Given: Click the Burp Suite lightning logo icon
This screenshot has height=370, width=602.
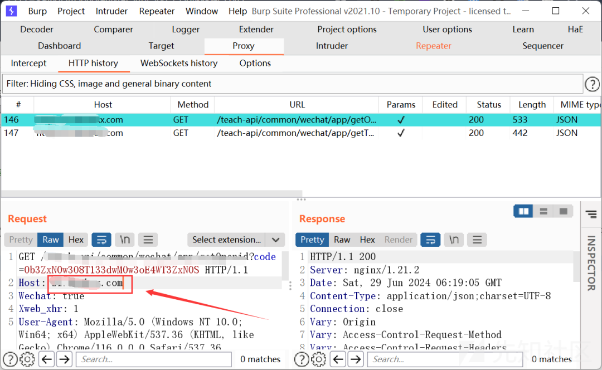Looking at the screenshot, I should 12,11.
